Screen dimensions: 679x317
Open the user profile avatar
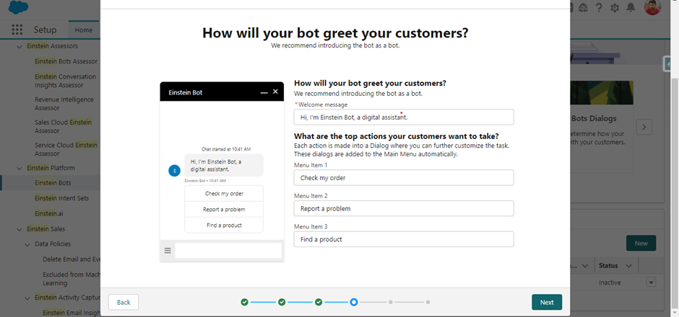(652, 7)
